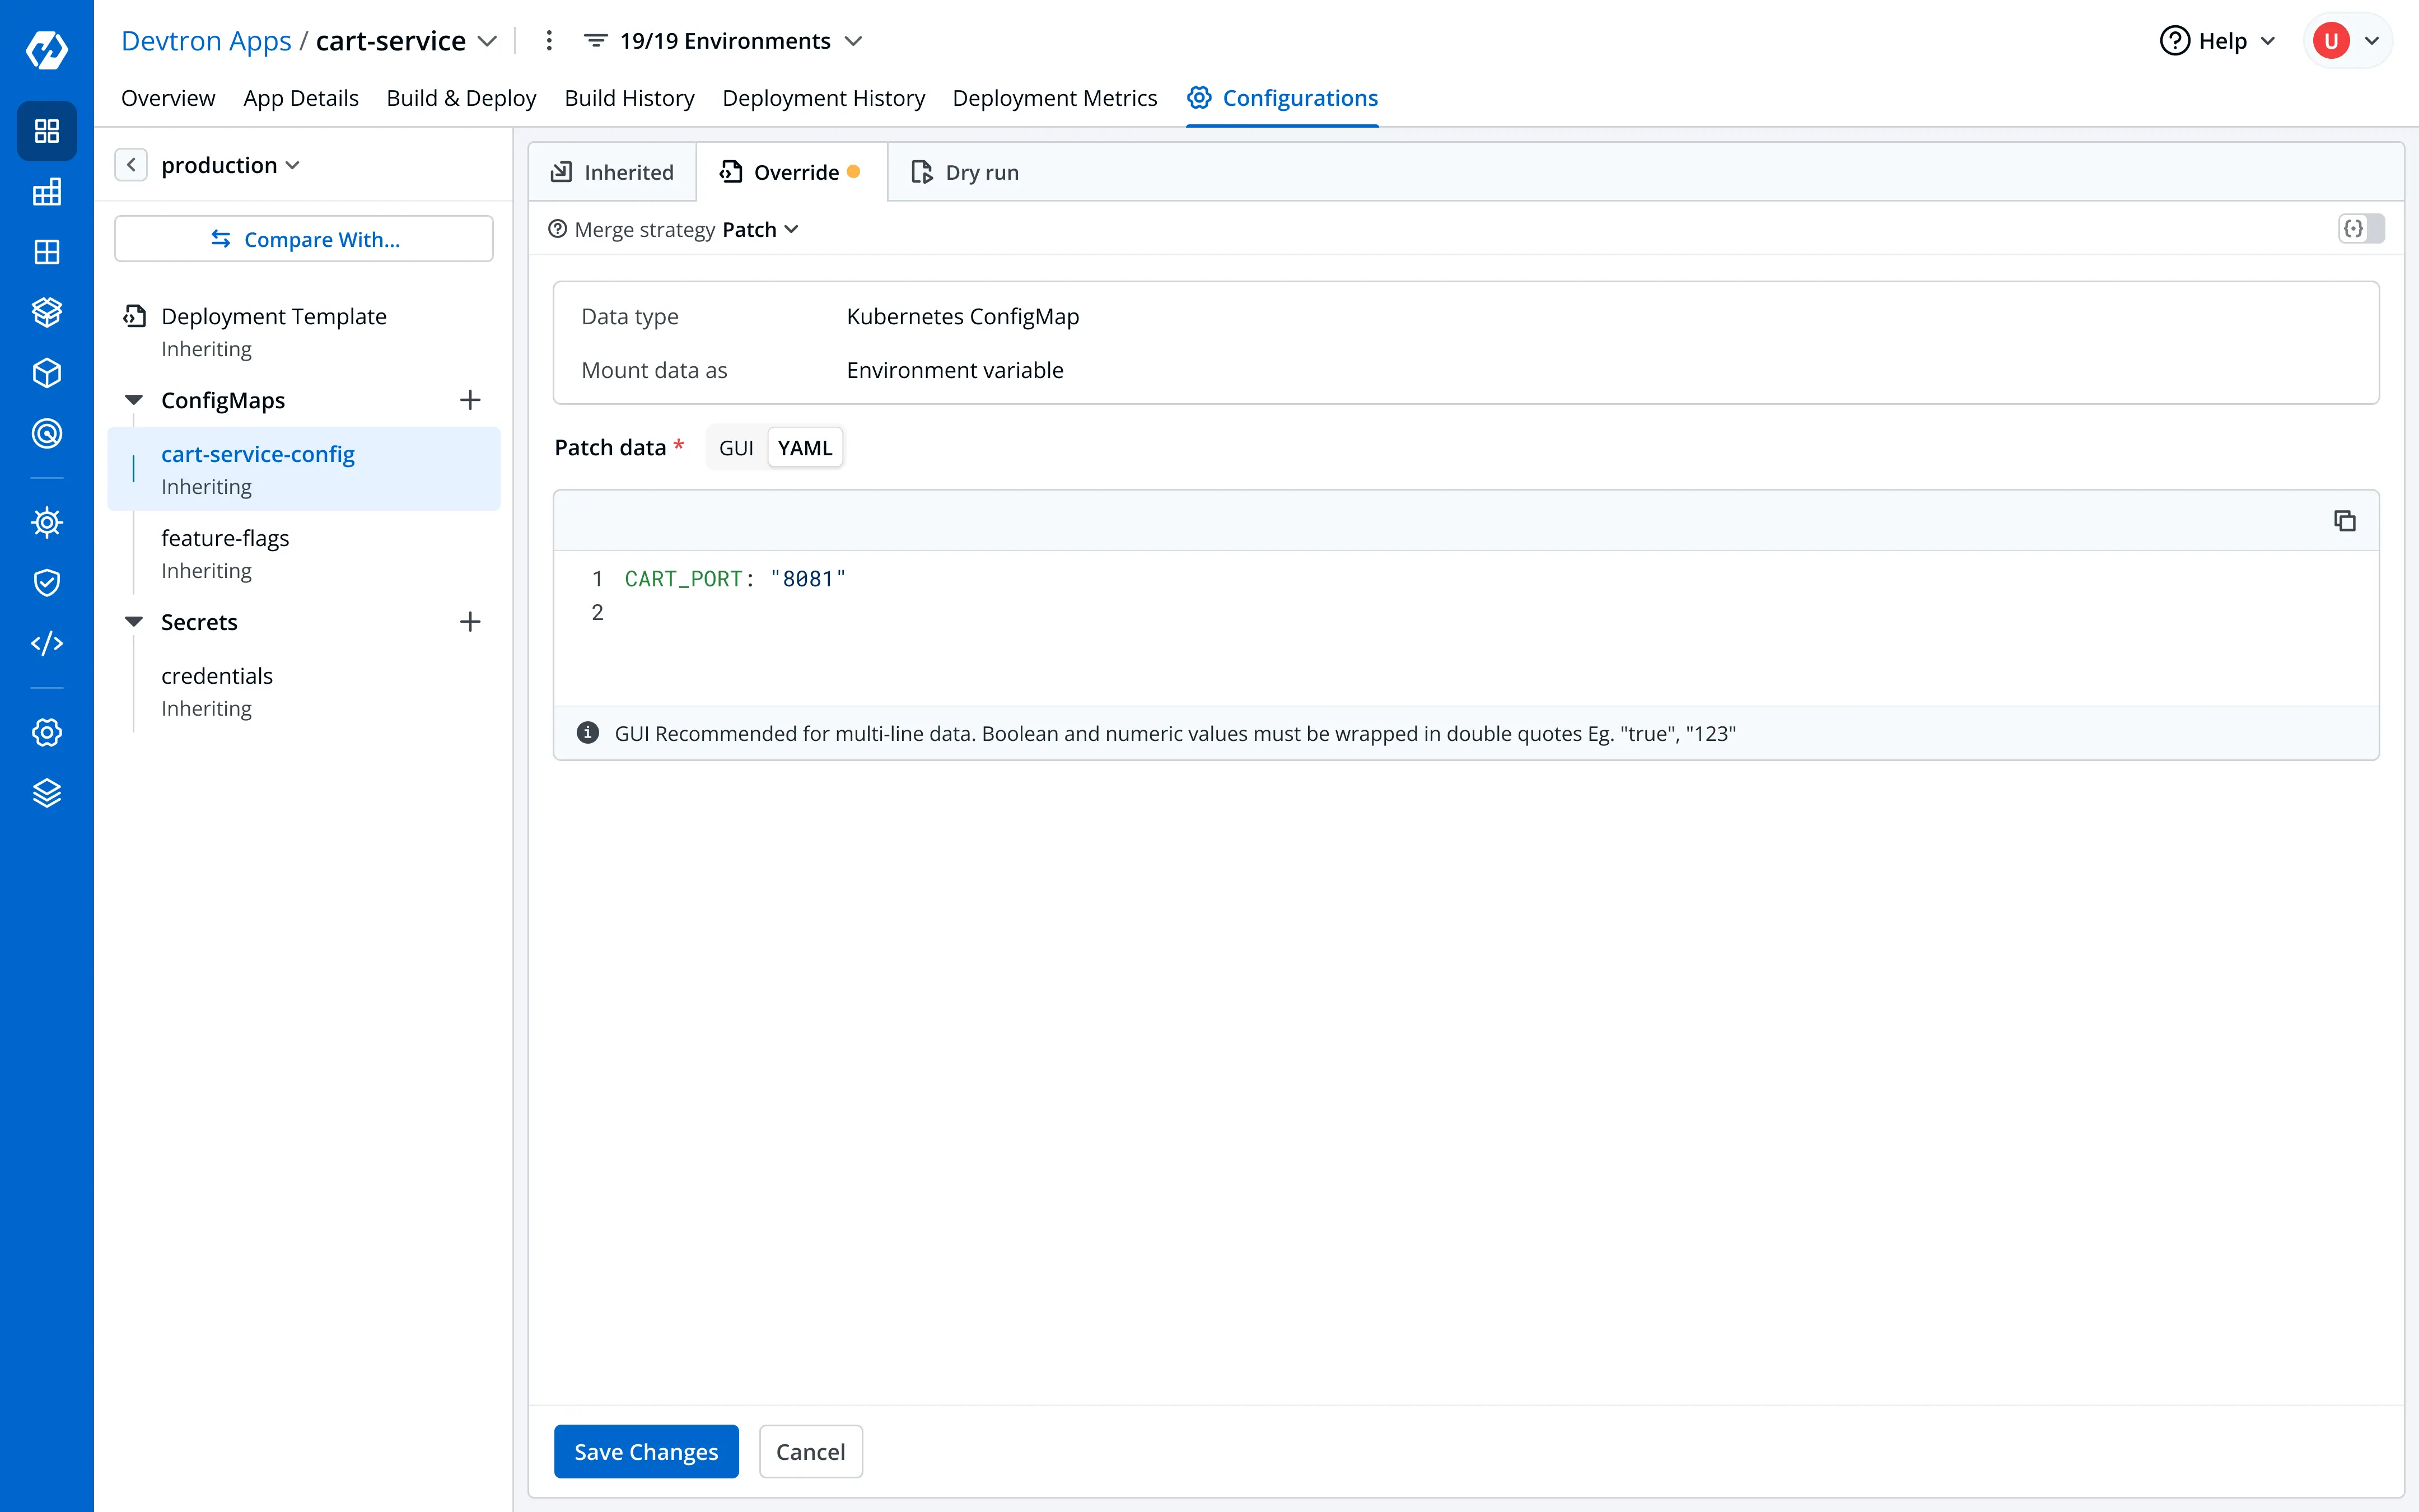2419x1512 pixels.
Task: Open the four-pane window sidebar icon
Action: [x=47, y=252]
